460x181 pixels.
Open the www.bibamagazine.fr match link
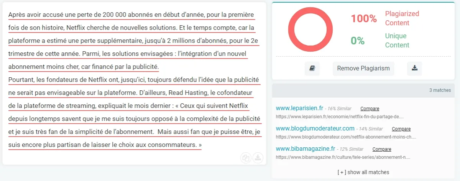[x=306, y=148]
